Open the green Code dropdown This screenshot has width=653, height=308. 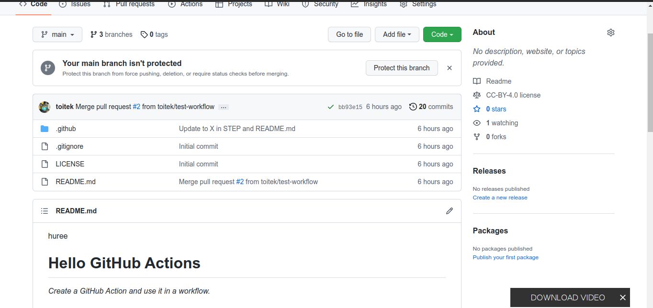pos(442,34)
